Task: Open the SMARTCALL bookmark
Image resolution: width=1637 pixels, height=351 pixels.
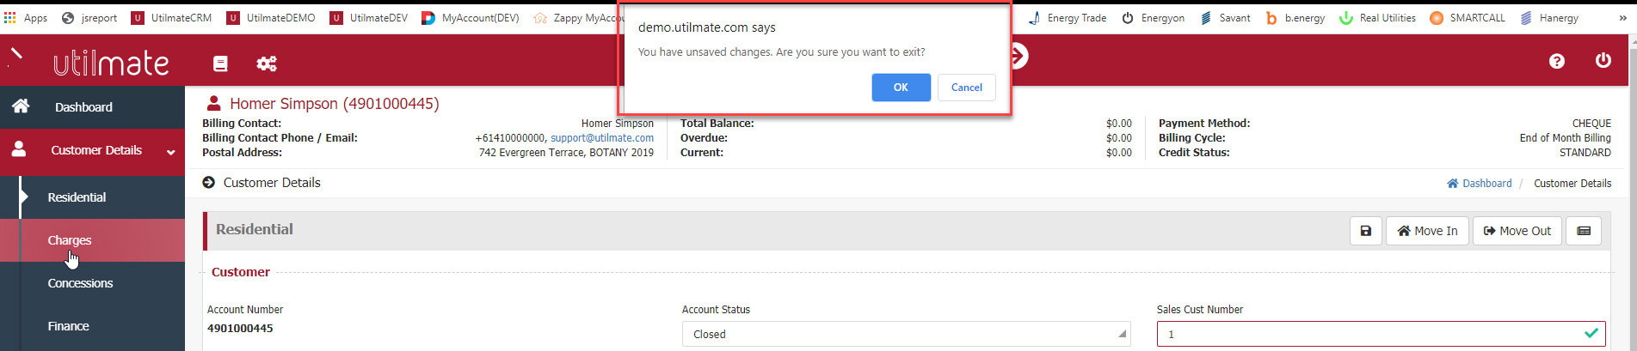Action: point(1468,18)
